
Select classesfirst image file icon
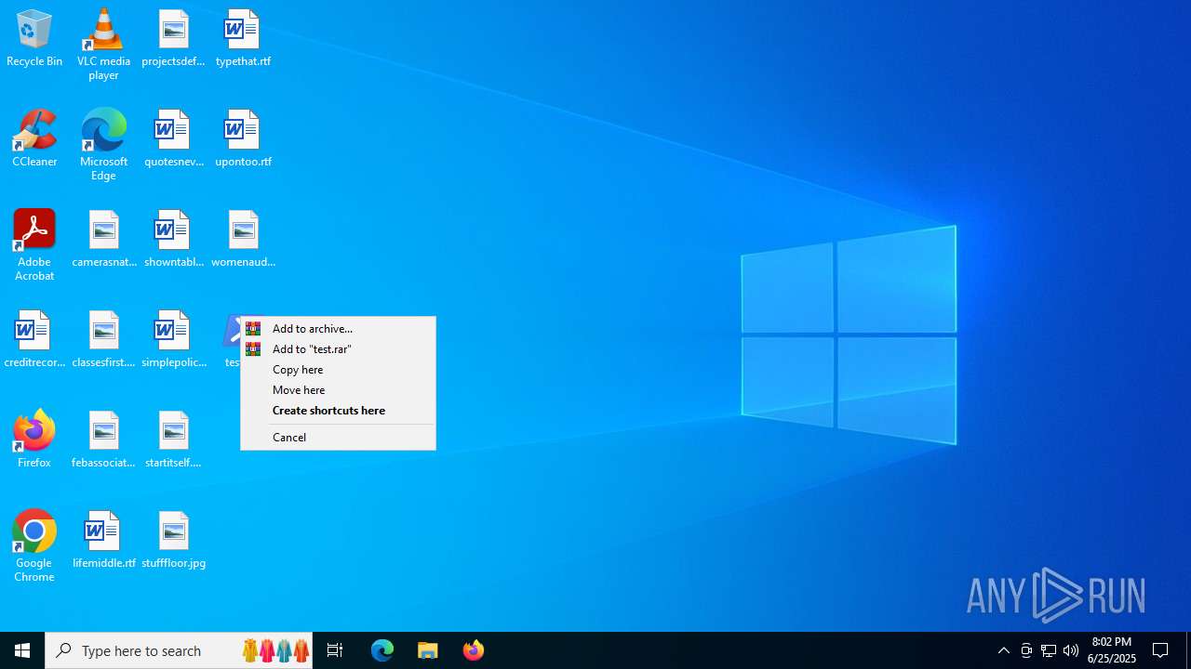103,339
